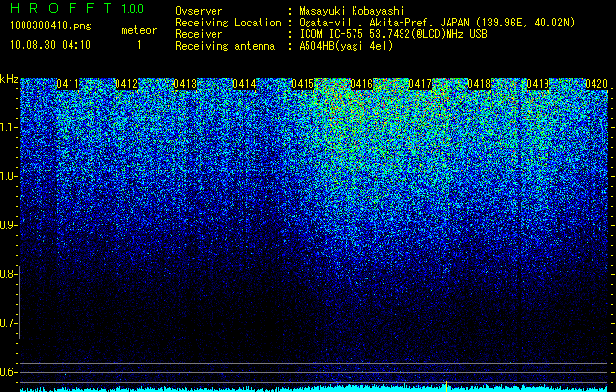Select the filename 1008300410.png
The image size is (616, 392).
(x=51, y=25)
